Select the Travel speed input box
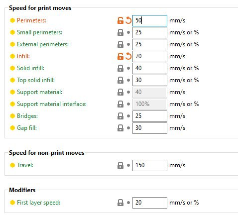Viewport: 238px width, 219px height. [150, 165]
